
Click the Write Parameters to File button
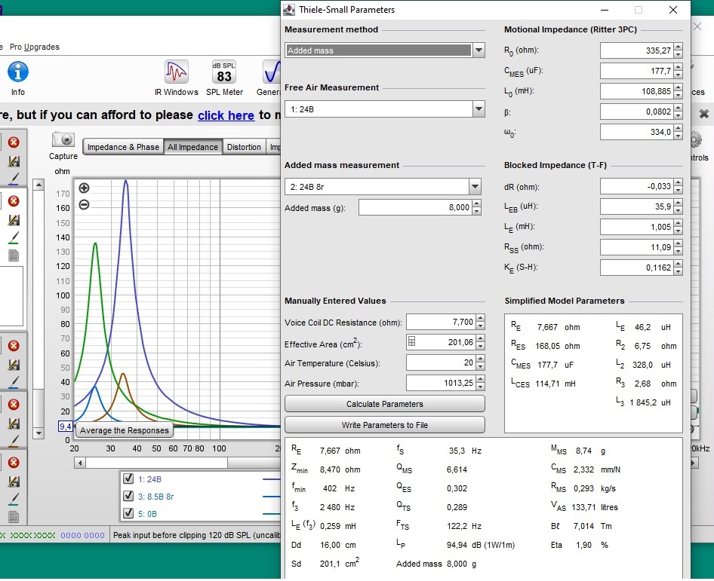coord(385,425)
